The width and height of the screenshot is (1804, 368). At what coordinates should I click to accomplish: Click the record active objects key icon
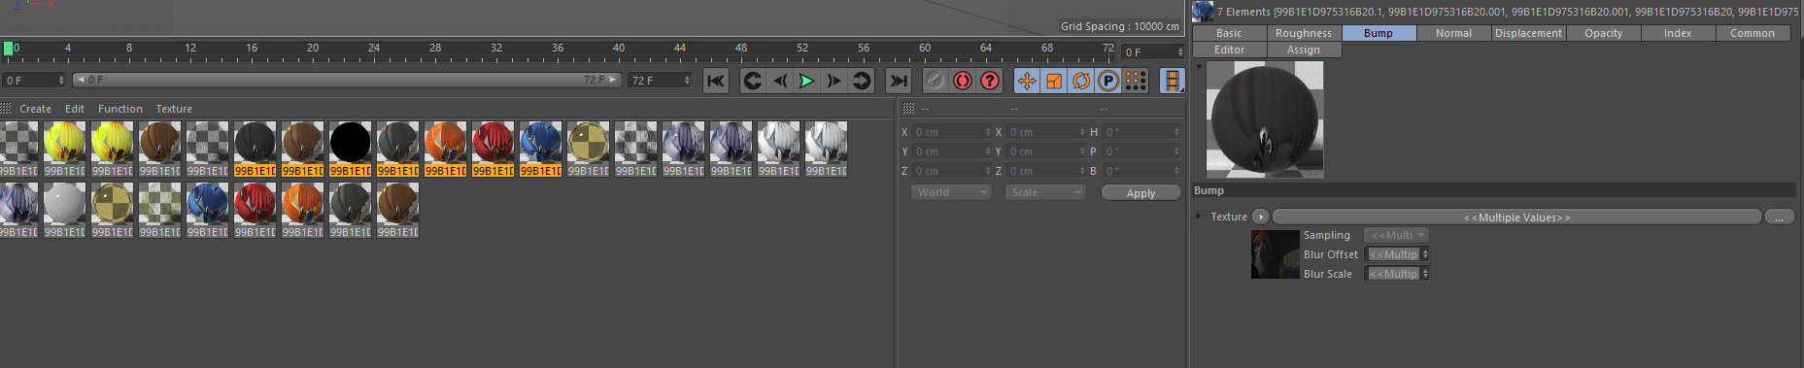pos(935,81)
